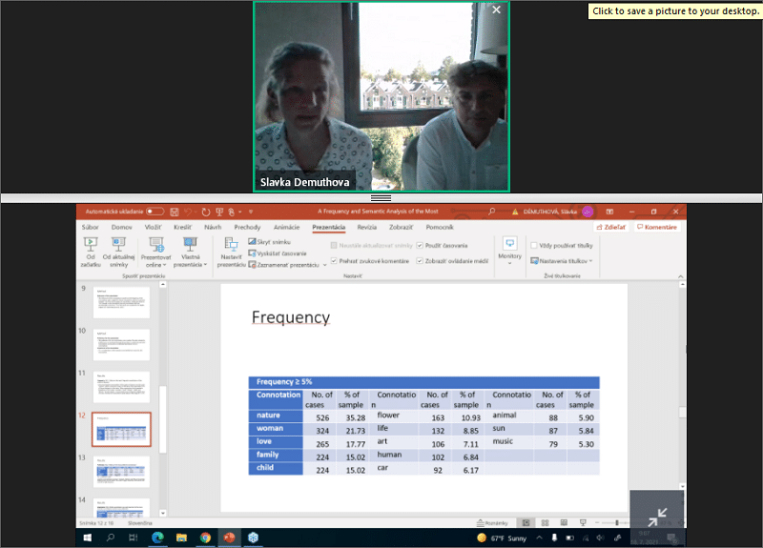The height and width of the screenshot is (548, 763).
Task: Open Chrome from taskbar
Action: 205,538
